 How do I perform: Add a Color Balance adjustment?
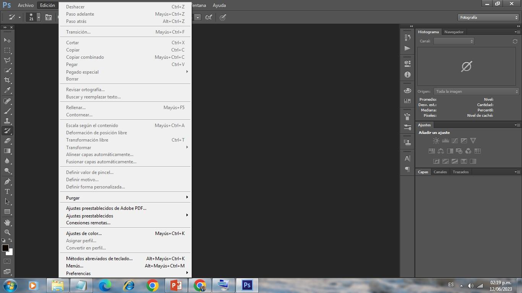[x=441, y=151]
